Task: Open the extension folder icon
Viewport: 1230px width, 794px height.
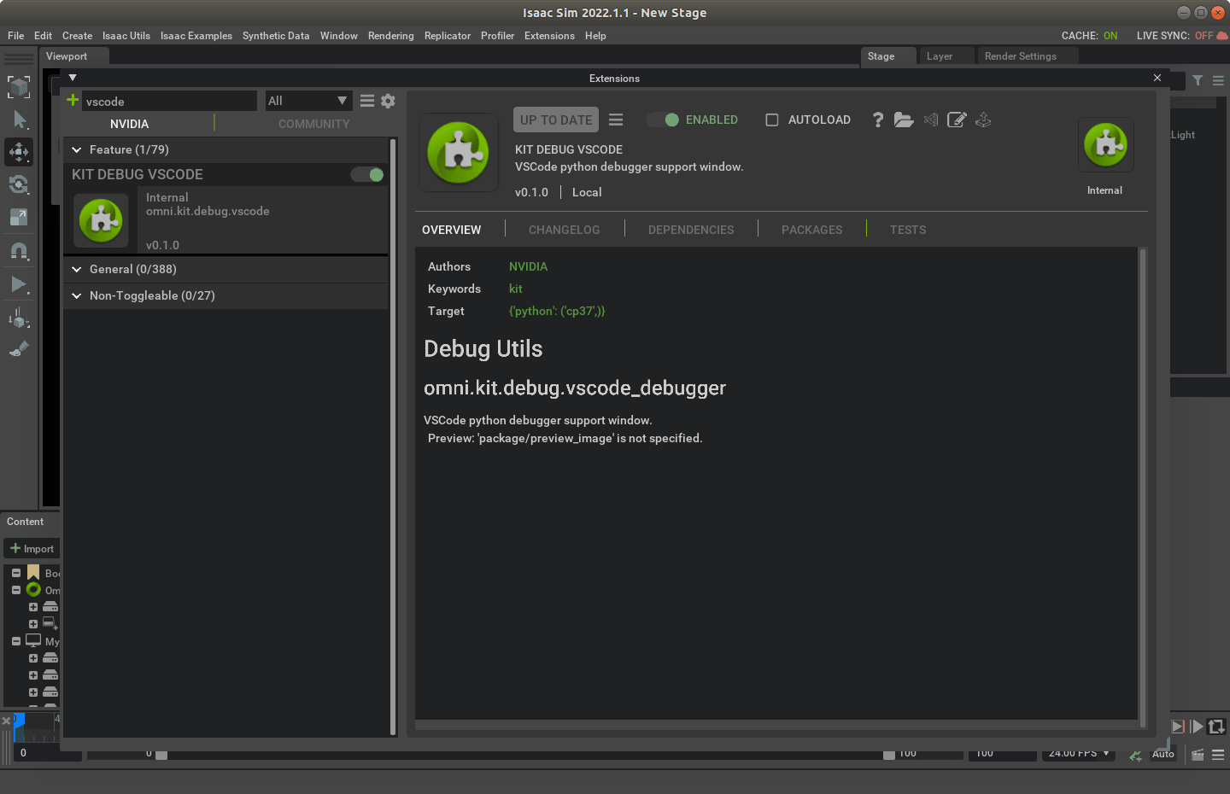Action: [x=904, y=120]
